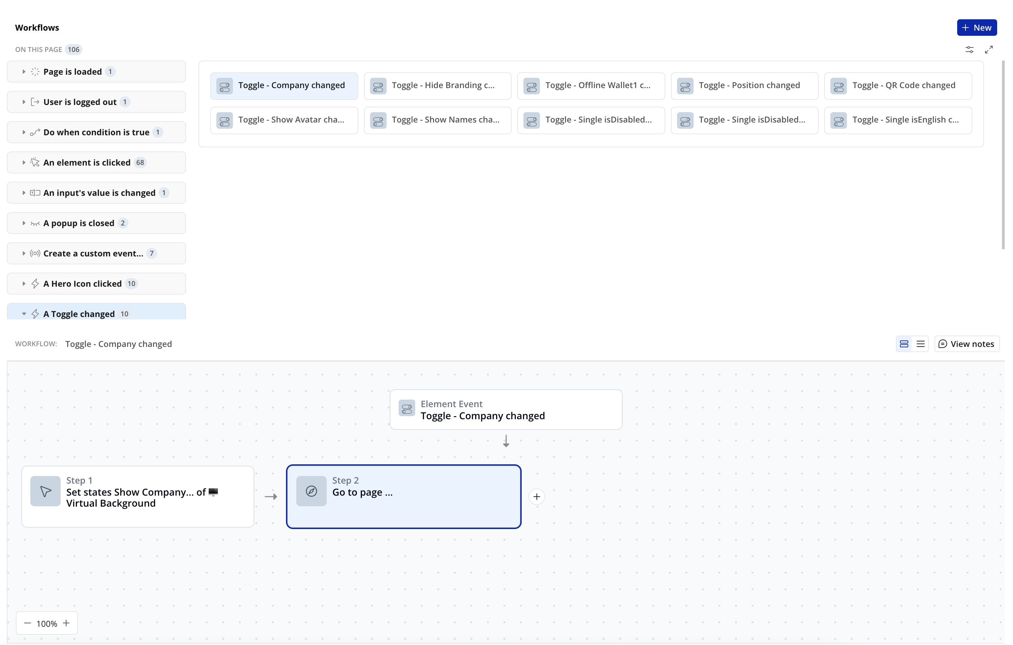Open View notes
This screenshot has width=1013, height=645.
coord(966,344)
